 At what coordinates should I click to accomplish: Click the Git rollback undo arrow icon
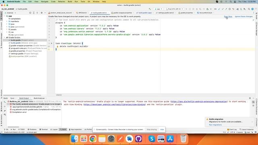233,9
